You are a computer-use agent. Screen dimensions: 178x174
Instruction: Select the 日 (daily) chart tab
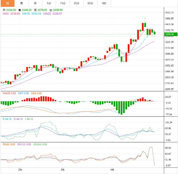pos(7,3)
